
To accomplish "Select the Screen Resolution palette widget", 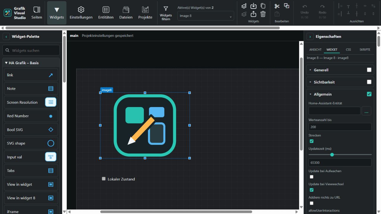I will click(x=31, y=102).
